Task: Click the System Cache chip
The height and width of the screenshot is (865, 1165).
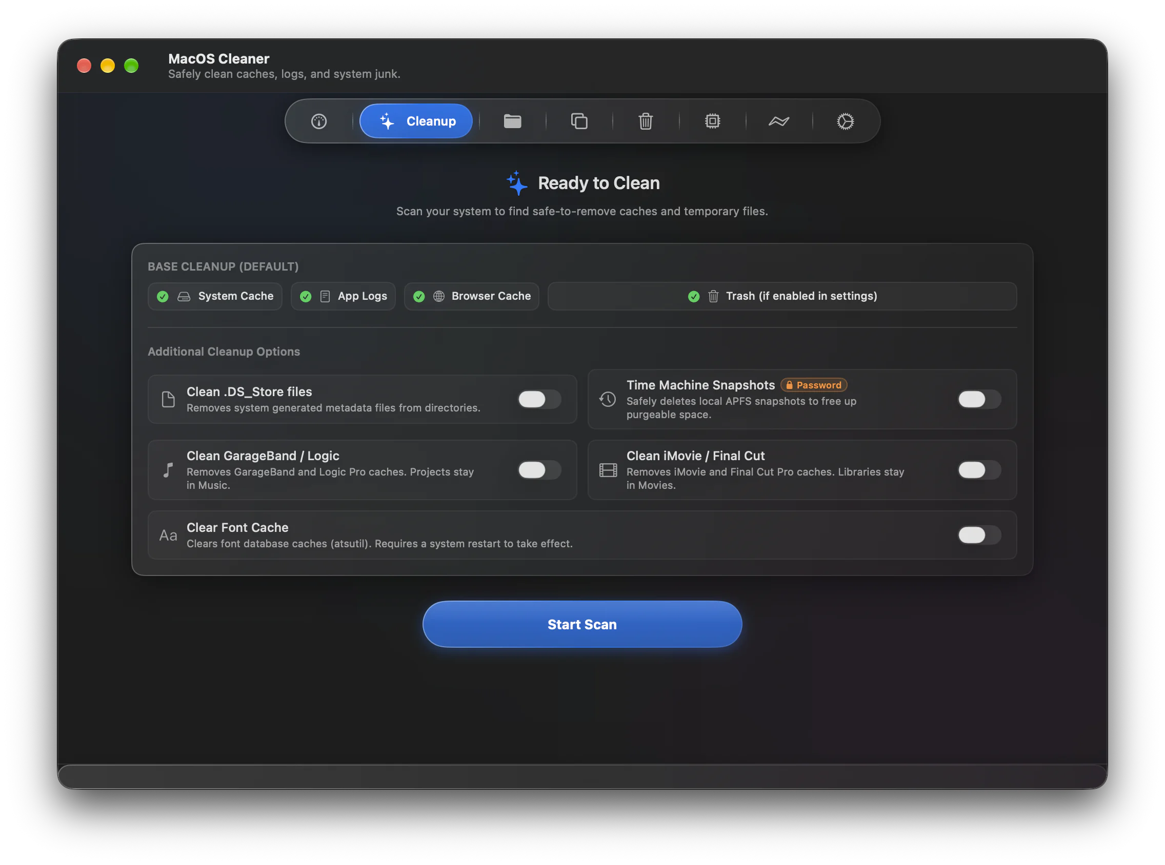Action: (215, 296)
